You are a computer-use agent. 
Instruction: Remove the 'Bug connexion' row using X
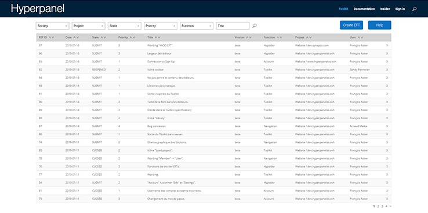(x=387, y=126)
